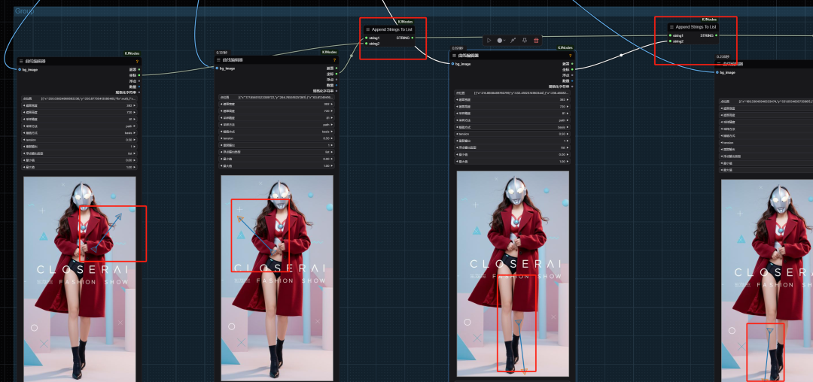Open hamburger menu of the left Append Strings To List node

click(368, 29)
